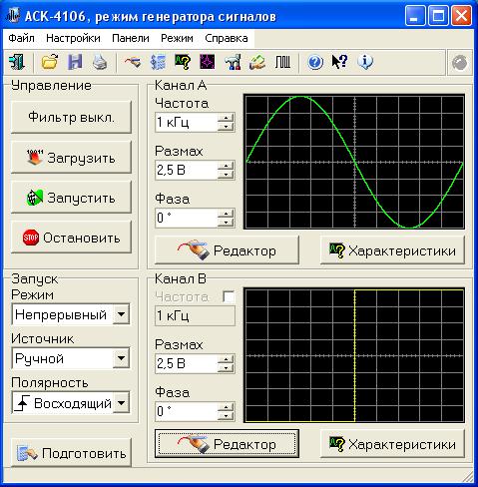Increase Канал A Размах with up arrow
This screenshot has width=478, height=487.
pos(227,166)
